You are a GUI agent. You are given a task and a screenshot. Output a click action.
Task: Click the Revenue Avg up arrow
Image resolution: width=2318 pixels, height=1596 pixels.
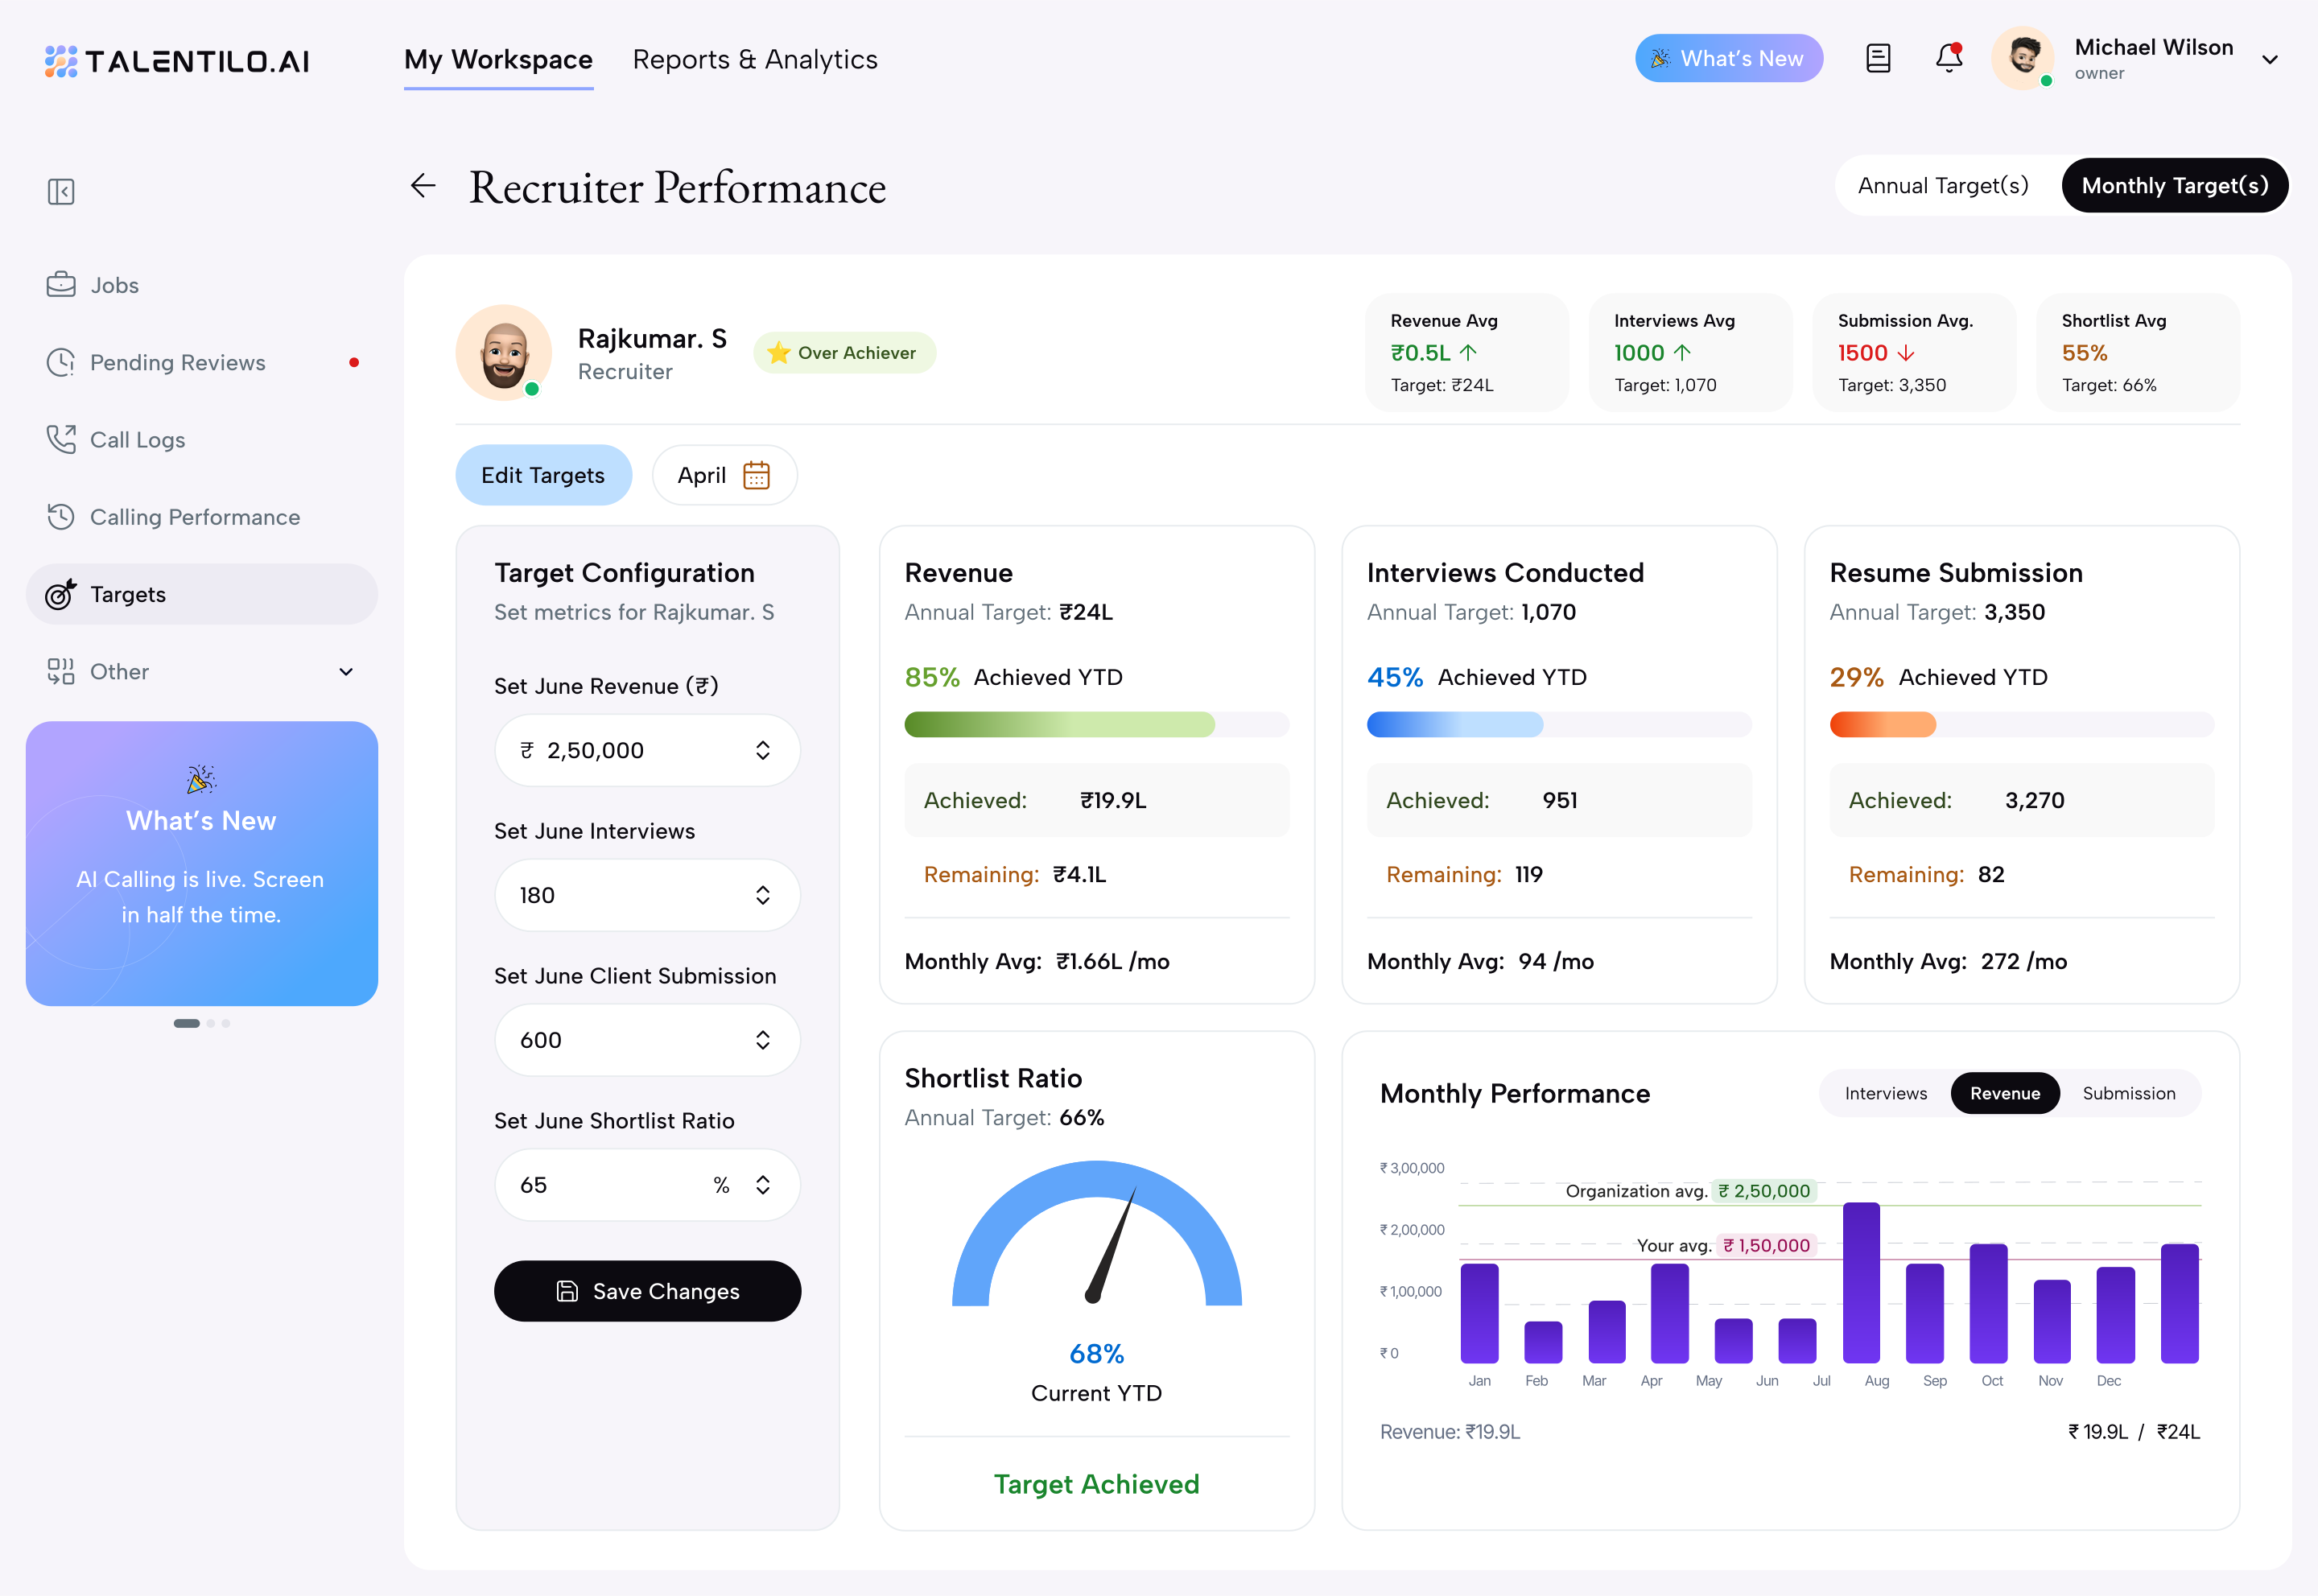pyautogui.click(x=1468, y=353)
